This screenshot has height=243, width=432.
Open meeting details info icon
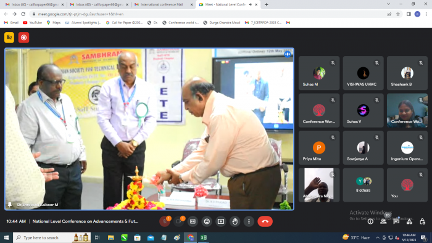click(x=370, y=221)
